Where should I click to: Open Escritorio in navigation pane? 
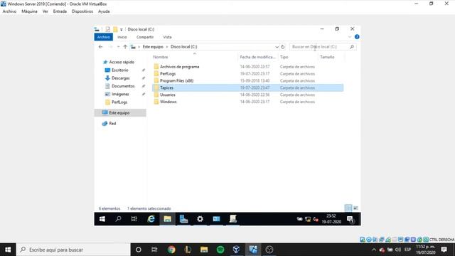[x=120, y=70]
